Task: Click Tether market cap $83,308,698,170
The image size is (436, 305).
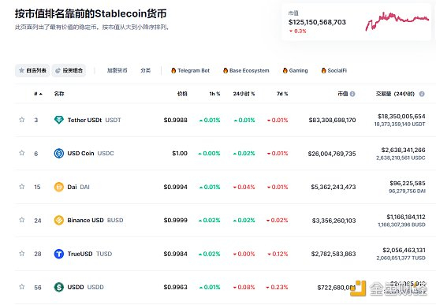Action: pos(332,120)
